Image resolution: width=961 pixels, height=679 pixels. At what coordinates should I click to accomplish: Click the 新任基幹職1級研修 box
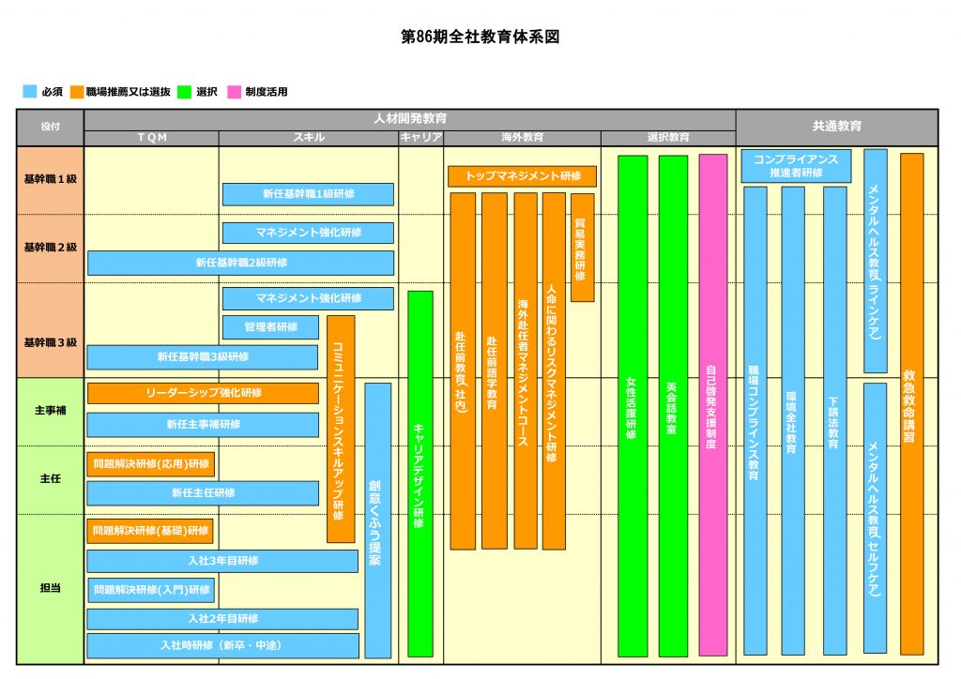coord(308,194)
